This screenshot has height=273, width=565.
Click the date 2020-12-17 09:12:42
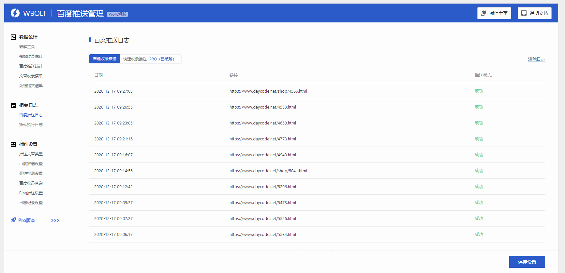(x=113, y=187)
